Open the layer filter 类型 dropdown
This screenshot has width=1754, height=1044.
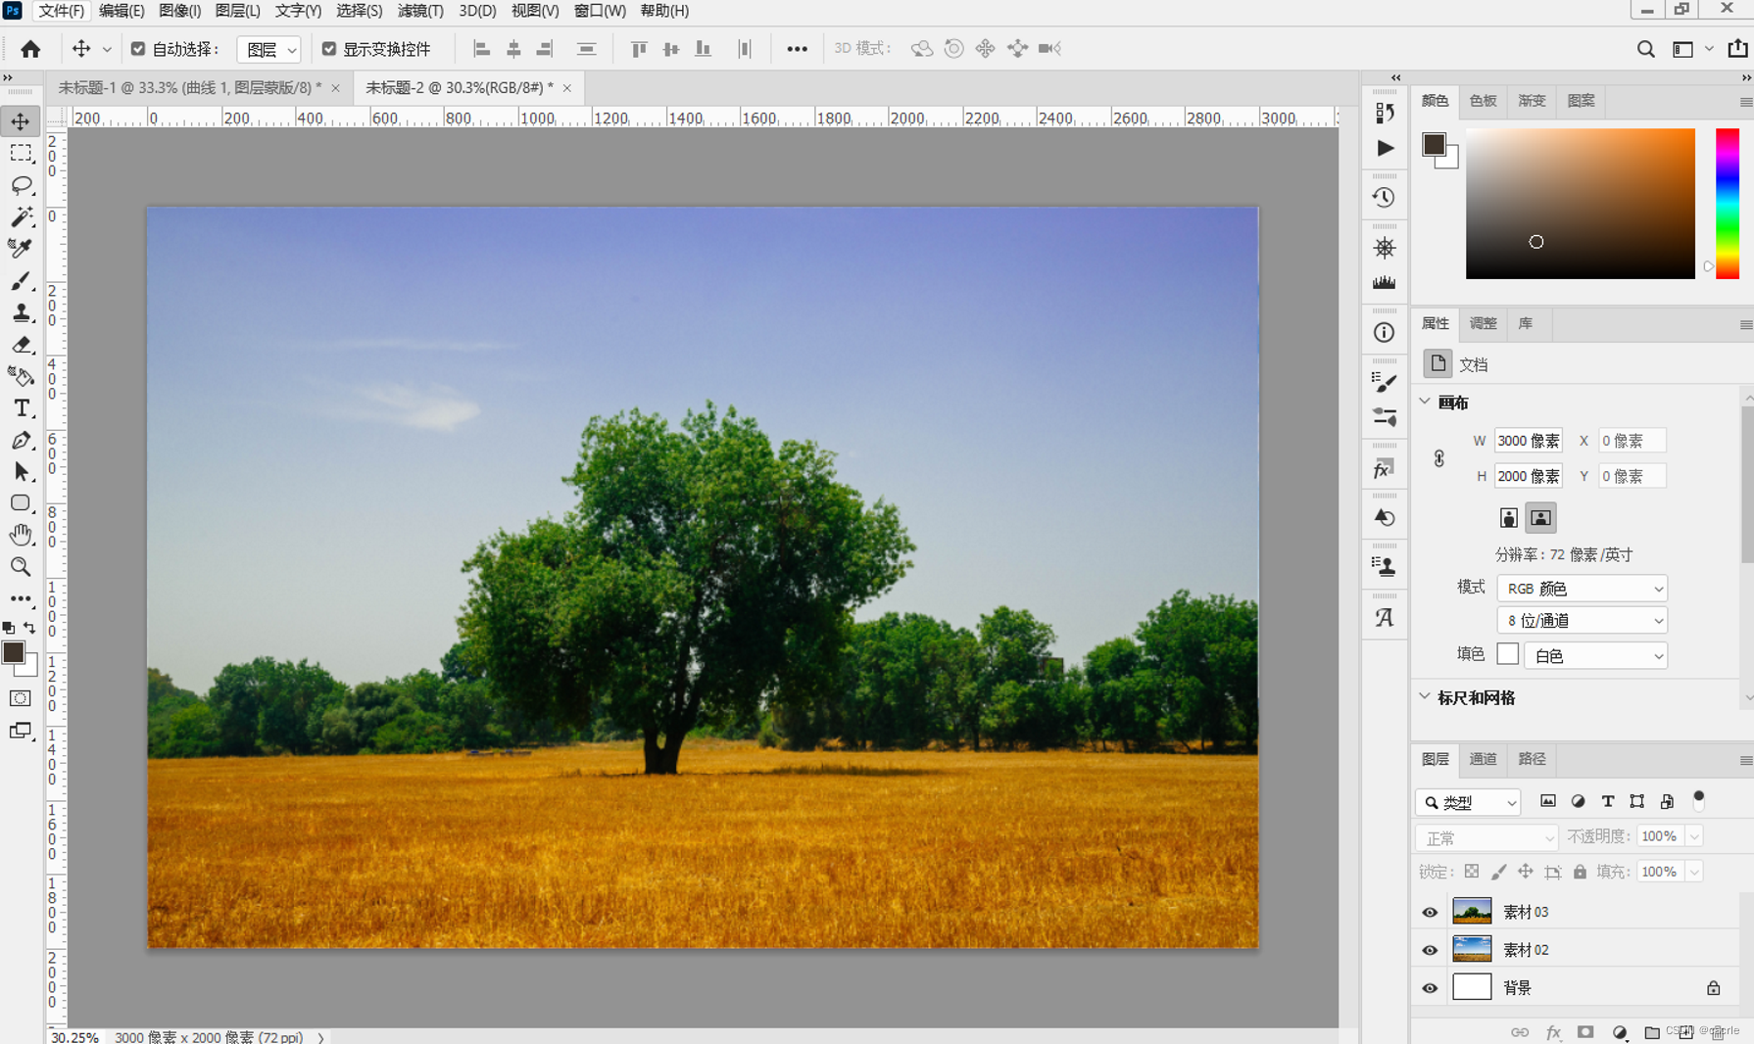pos(1467,802)
